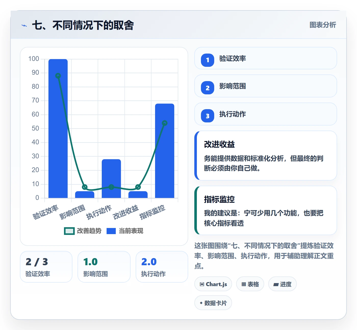Open the 执行动作 list item

(266, 114)
